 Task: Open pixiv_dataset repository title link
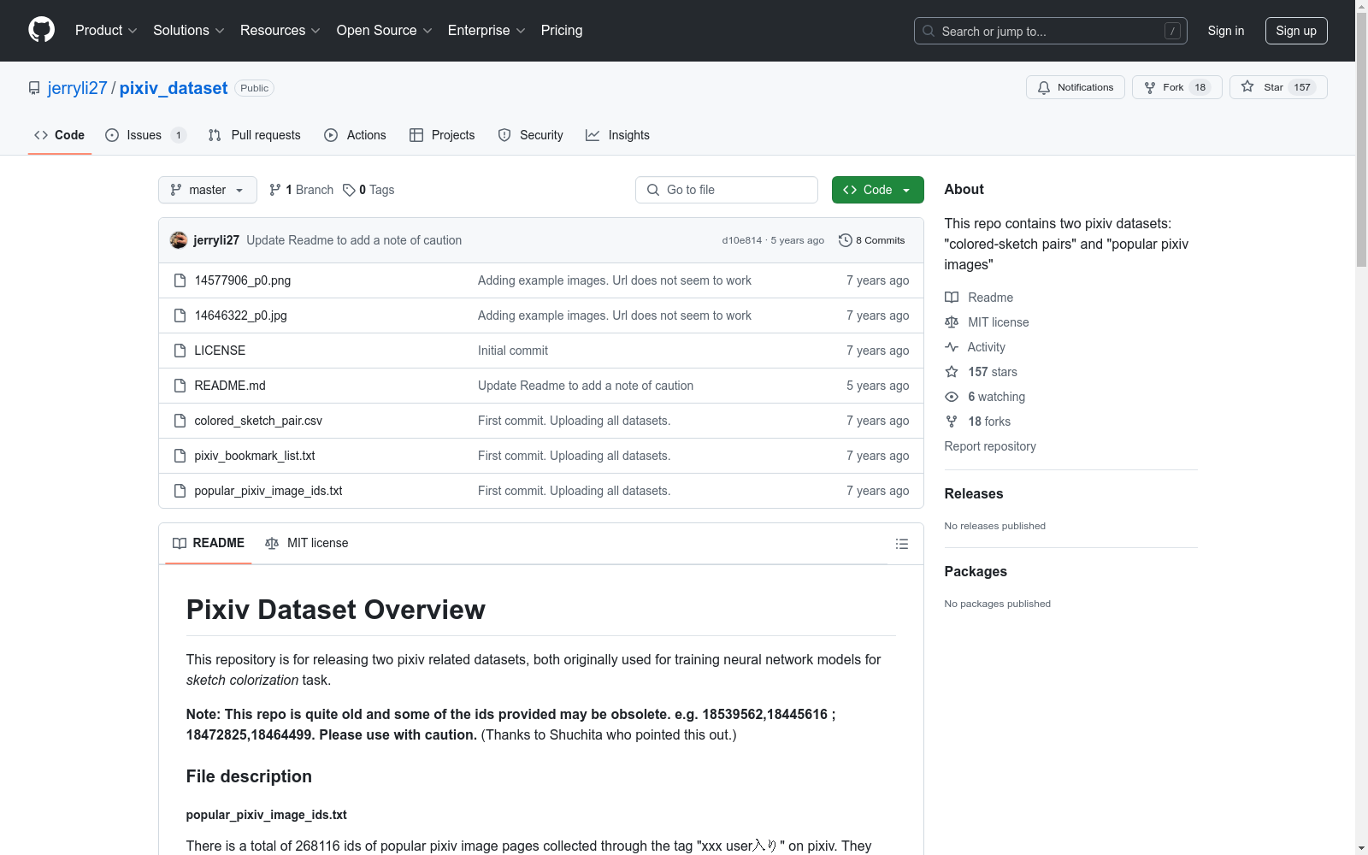tap(174, 88)
